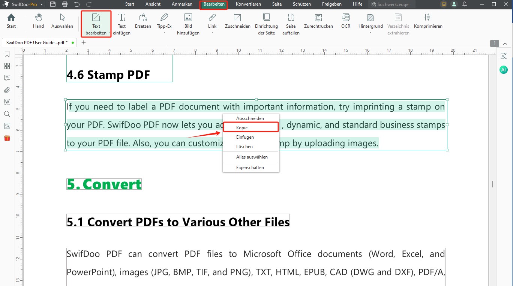Open the properties sliders panel icon
This screenshot has height=286, width=513.
503,56
